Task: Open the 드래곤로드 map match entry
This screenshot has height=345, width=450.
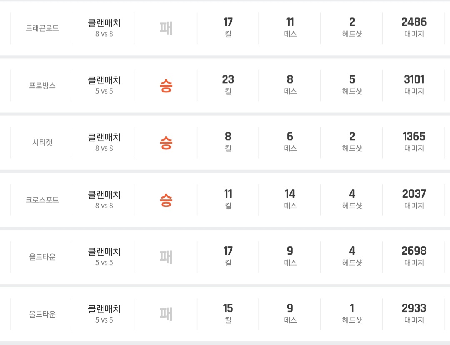Action: point(42,28)
